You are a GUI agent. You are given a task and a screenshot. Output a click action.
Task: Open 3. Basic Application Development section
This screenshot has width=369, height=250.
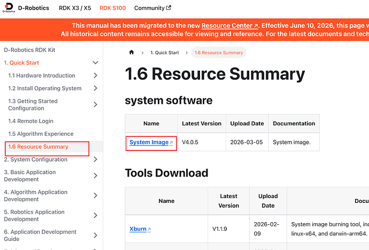(x=30, y=176)
